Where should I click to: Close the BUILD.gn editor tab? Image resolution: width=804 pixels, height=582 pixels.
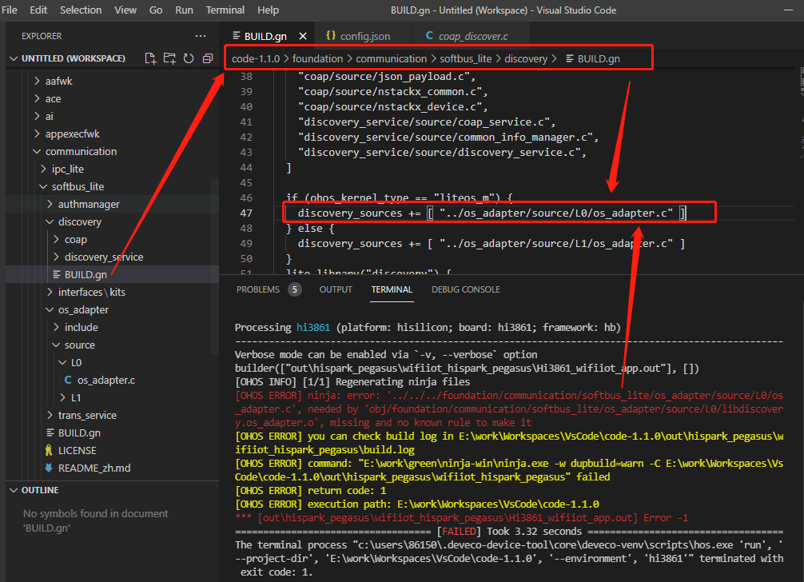[x=303, y=36]
